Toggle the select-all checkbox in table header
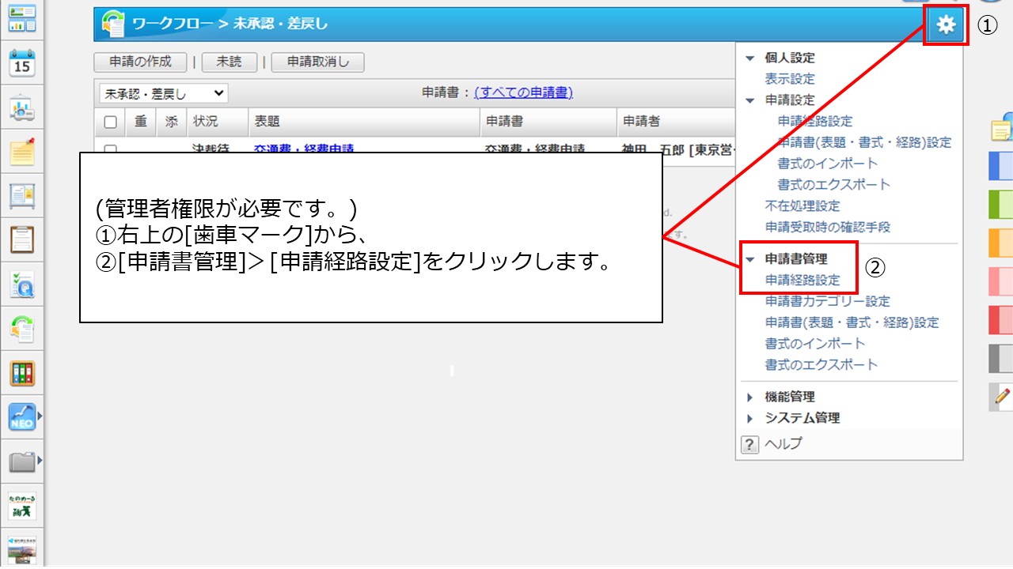 pos(110,122)
